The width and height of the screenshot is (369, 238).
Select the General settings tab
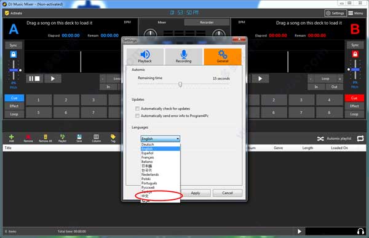pyautogui.click(x=223, y=57)
